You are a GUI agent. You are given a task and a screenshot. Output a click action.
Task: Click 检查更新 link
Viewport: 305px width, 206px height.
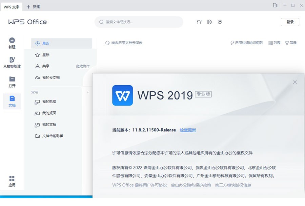click(188, 130)
